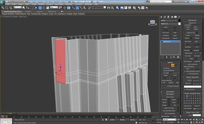204x124 pixels.
Task: Activate Select and Rotate tool
Action: click(44, 8)
